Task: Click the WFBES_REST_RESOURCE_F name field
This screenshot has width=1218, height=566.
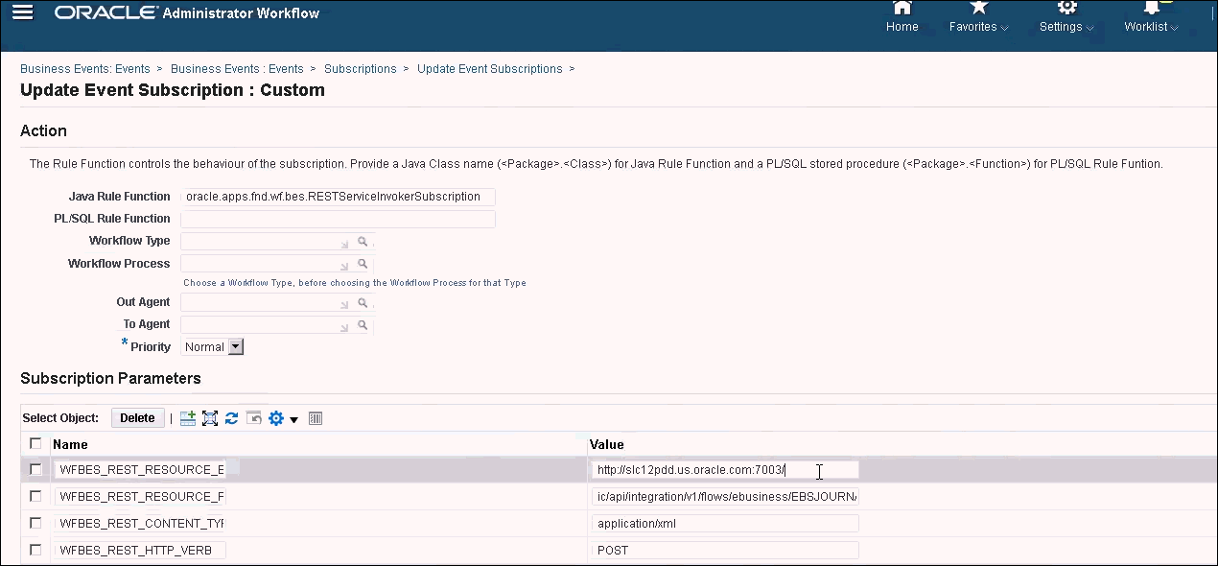Action: pyautogui.click(x=140, y=497)
